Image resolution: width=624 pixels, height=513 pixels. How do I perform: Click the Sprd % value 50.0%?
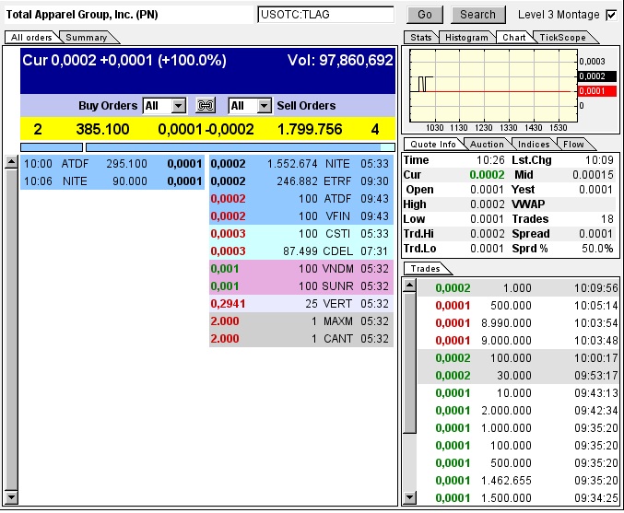pos(597,248)
